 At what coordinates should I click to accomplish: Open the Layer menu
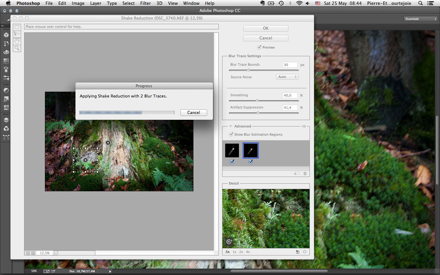[96, 3]
